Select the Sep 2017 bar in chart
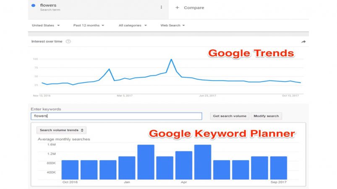 coord(279,168)
